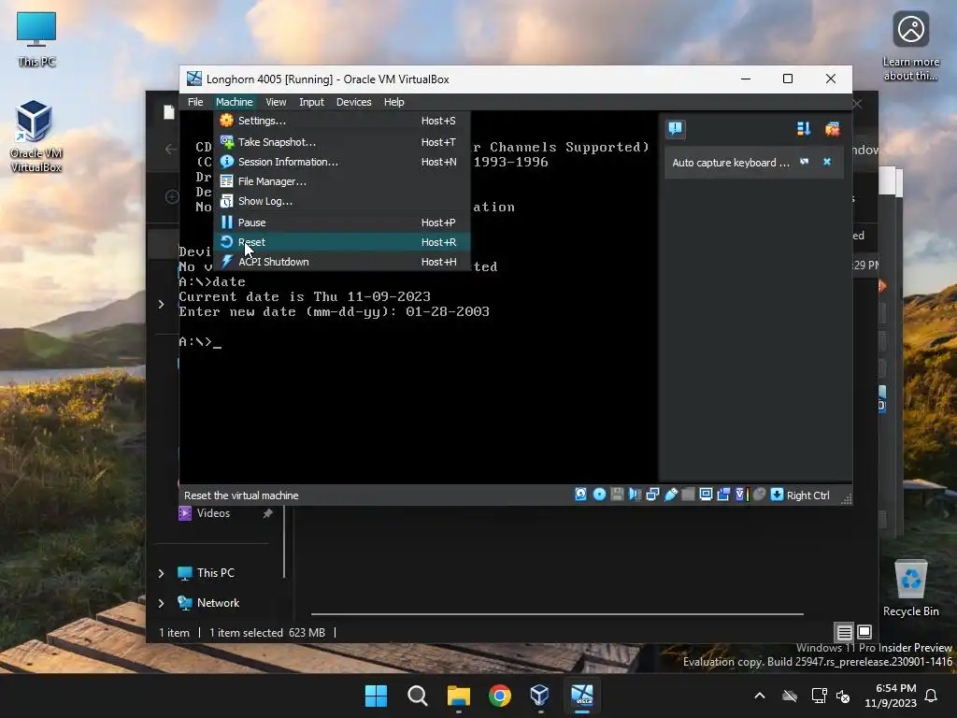
Task: Click the mouse integration status icon
Action: tap(759, 495)
